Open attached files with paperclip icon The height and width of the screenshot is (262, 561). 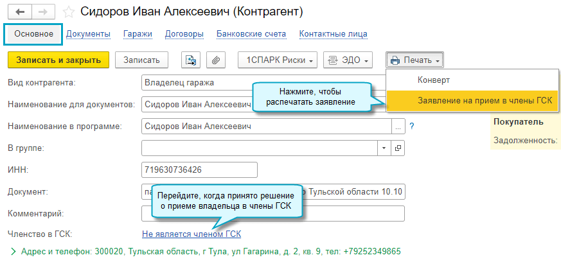coord(215,60)
